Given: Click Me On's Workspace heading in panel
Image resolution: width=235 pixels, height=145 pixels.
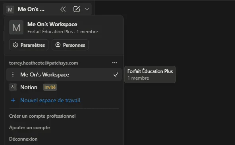Looking at the screenshot, I should coord(52,24).
